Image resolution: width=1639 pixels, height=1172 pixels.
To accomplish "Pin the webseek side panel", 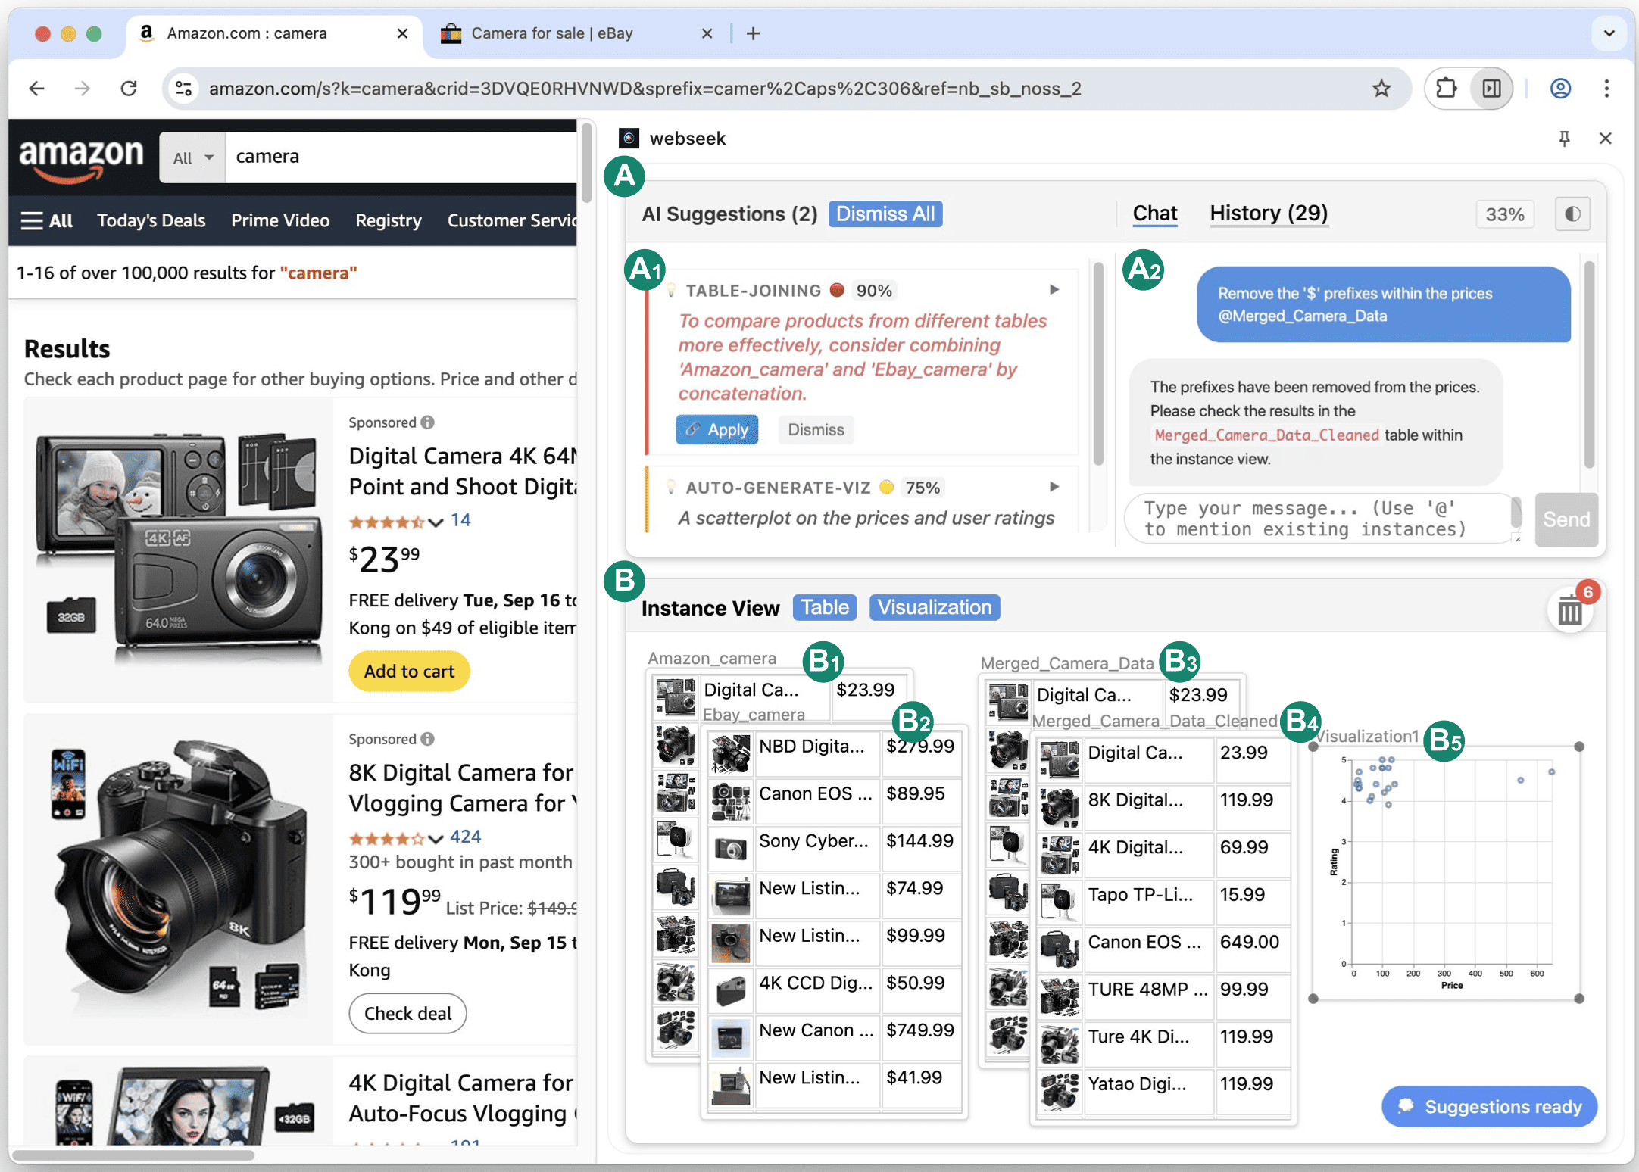I will pyautogui.click(x=1564, y=139).
